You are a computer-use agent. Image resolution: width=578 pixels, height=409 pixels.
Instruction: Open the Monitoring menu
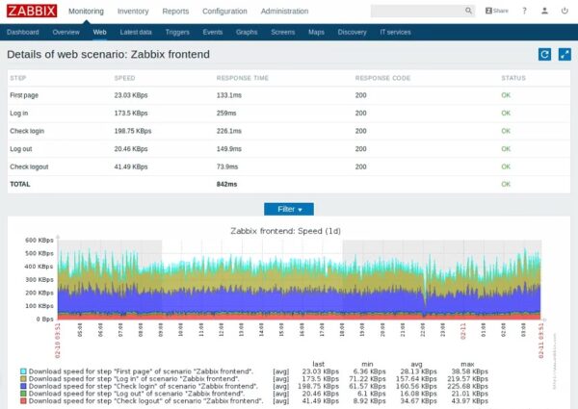click(86, 11)
